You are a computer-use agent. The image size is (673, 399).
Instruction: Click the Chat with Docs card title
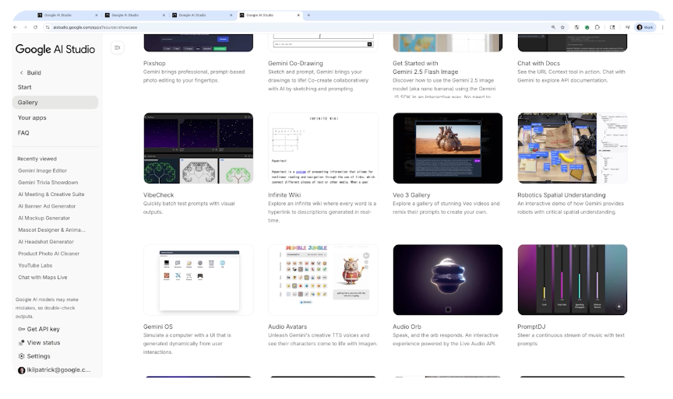point(539,64)
